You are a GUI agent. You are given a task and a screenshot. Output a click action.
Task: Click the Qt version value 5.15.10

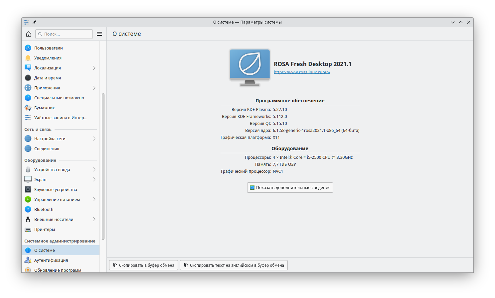click(x=280, y=123)
